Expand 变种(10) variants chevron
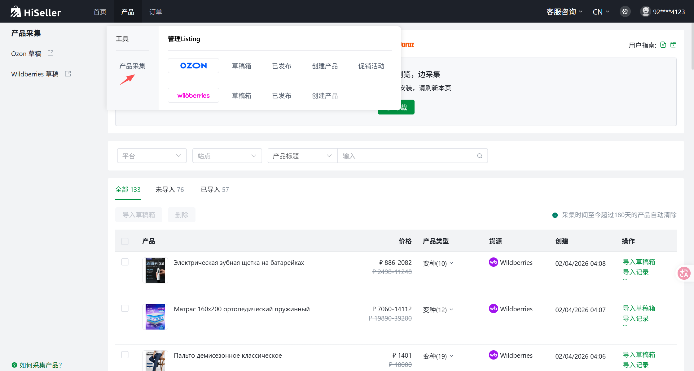 (x=451, y=263)
